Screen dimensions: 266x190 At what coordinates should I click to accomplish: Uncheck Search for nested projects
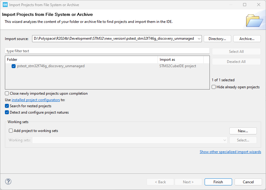pos(7,106)
